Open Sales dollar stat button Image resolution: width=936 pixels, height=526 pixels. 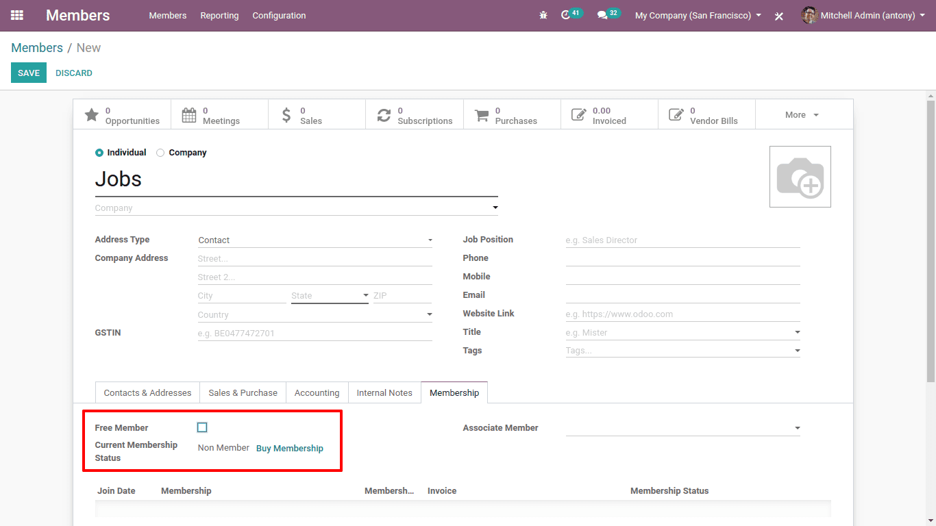coord(317,115)
